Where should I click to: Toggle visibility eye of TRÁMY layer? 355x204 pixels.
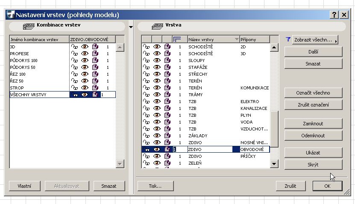point(157,95)
